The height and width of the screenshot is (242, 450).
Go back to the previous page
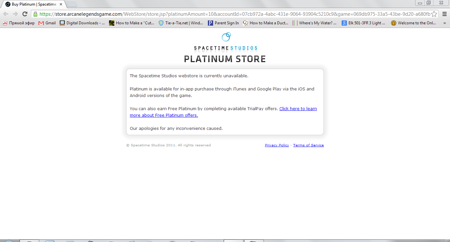(6, 14)
